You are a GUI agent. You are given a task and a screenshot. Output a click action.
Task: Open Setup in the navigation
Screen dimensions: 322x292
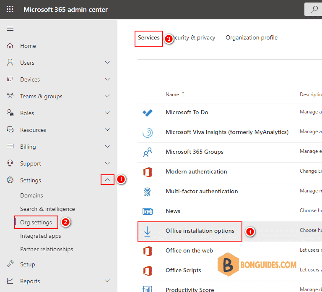click(28, 264)
